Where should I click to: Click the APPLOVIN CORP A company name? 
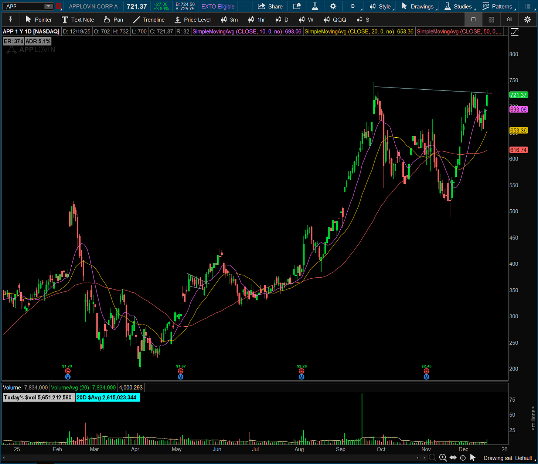pyautogui.click(x=93, y=6)
